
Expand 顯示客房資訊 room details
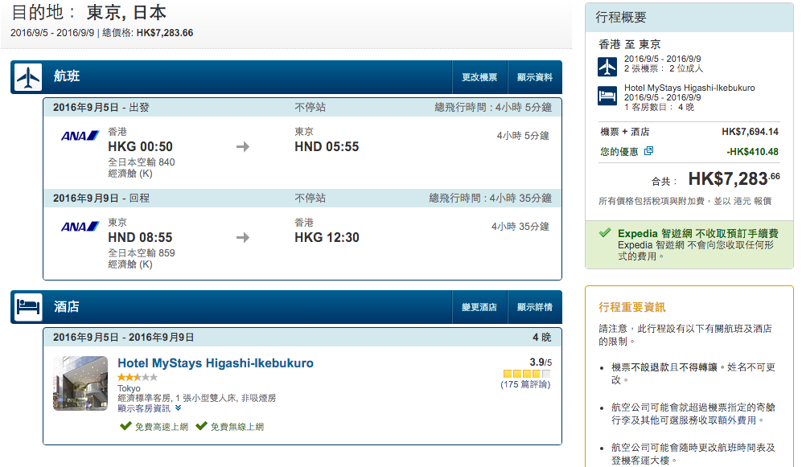pyautogui.click(x=149, y=408)
